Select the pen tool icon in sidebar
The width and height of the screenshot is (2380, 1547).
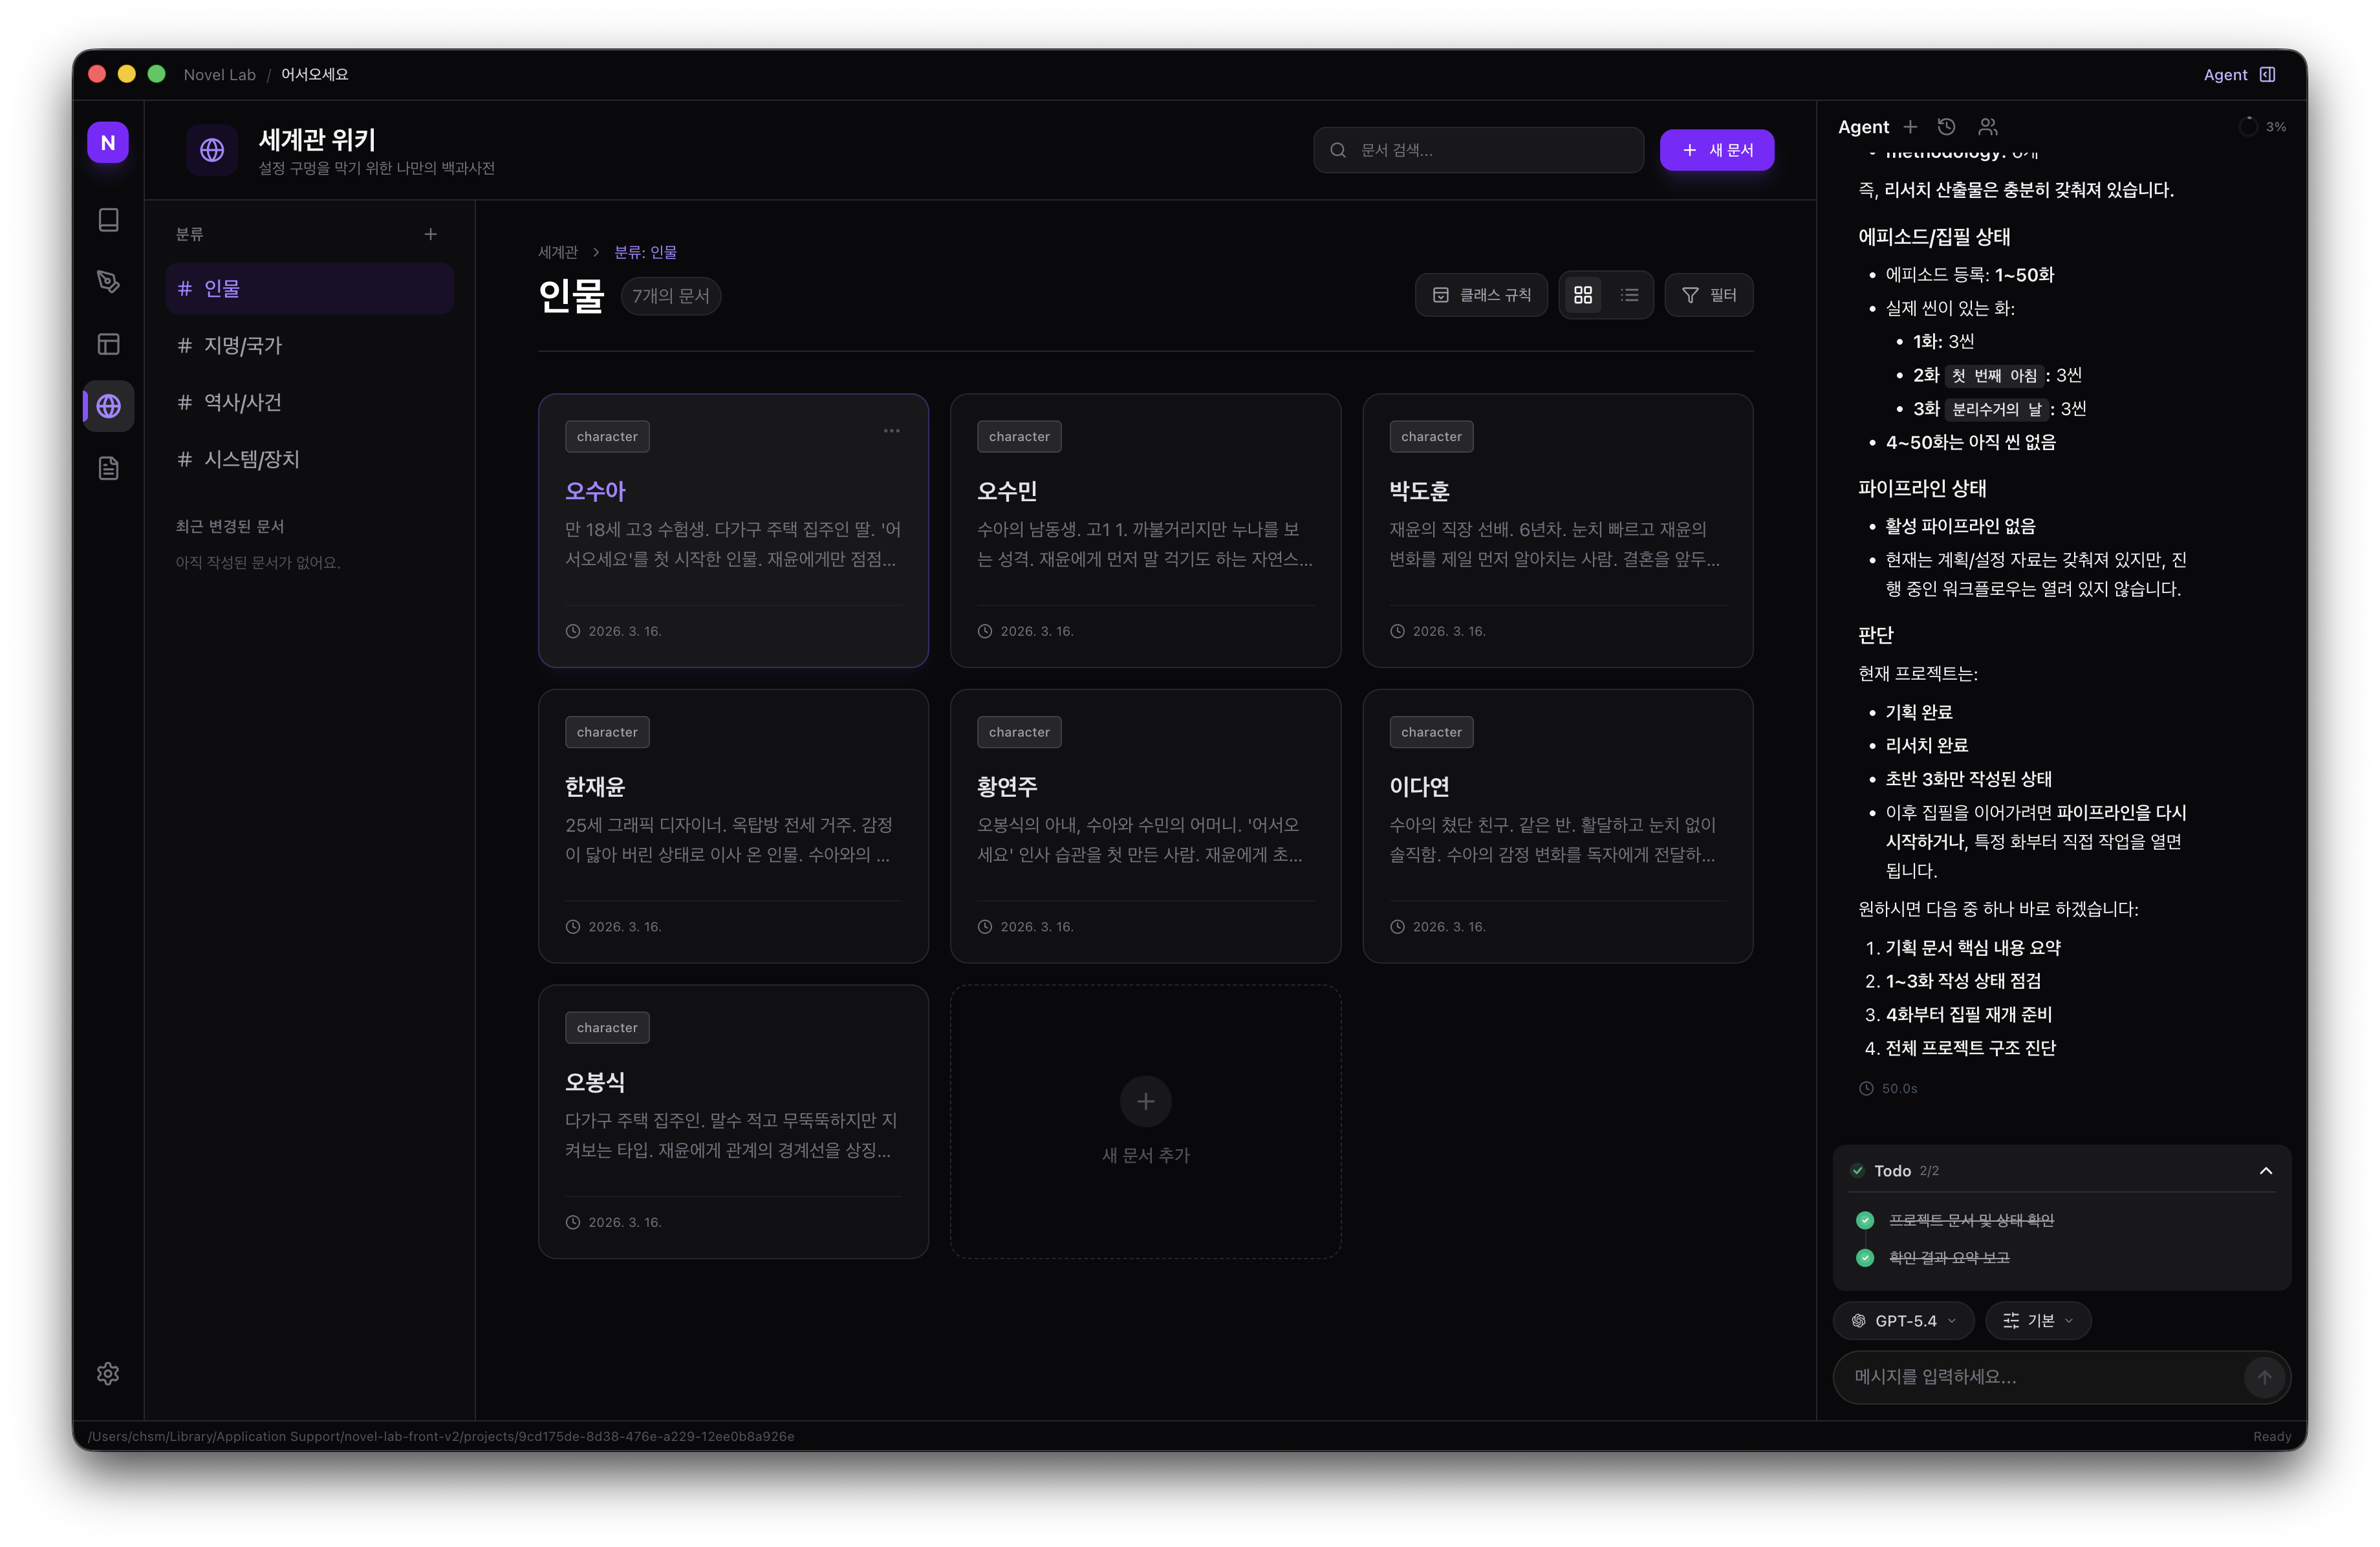click(x=108, y=282)
